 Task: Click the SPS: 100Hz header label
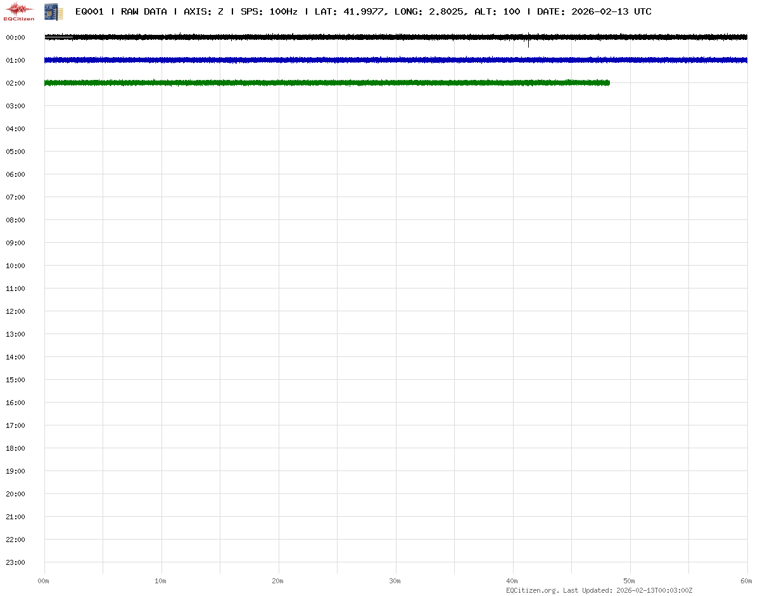pyautogui.click(x=269, y=12)
